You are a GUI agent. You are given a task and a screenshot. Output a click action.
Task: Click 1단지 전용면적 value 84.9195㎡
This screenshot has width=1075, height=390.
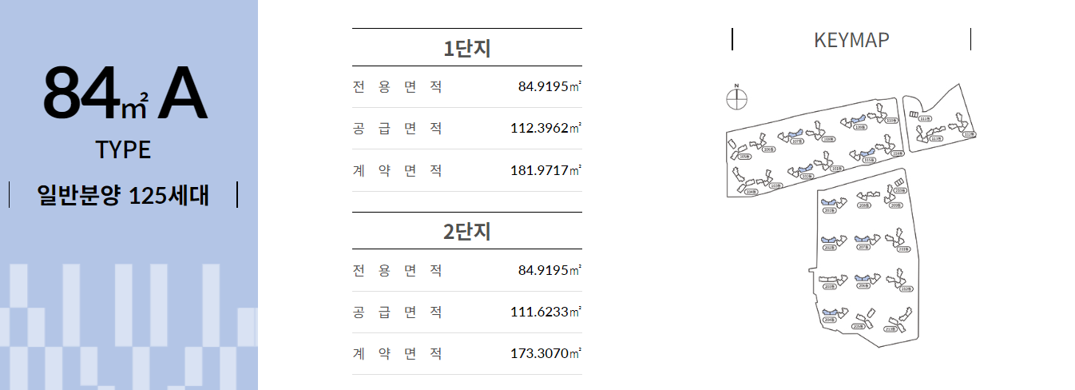point(549,86)
